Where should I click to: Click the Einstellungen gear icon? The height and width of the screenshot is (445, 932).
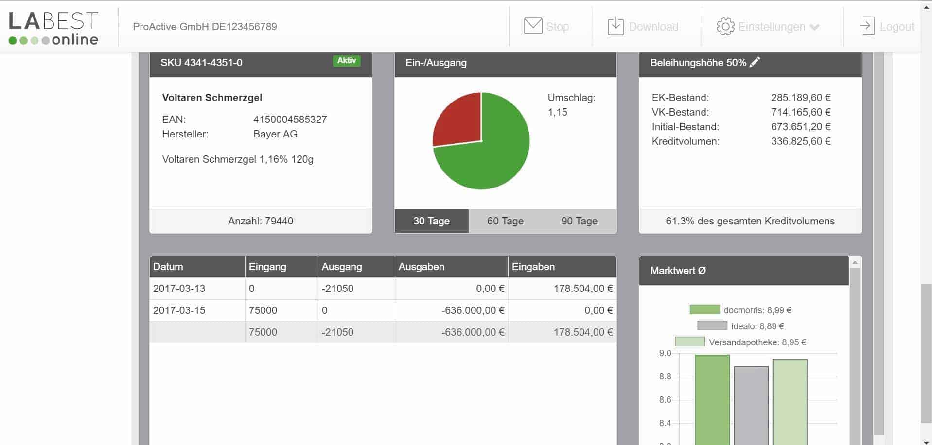[725, 27]
